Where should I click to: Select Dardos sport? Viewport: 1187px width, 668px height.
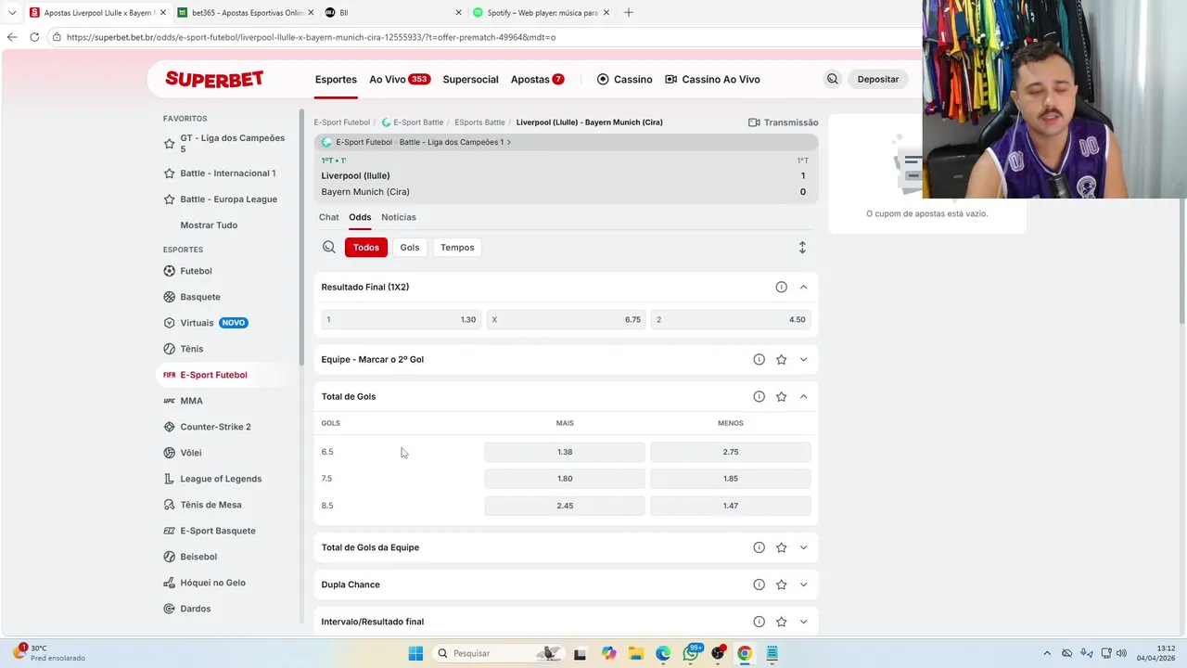tap(196, 609)
